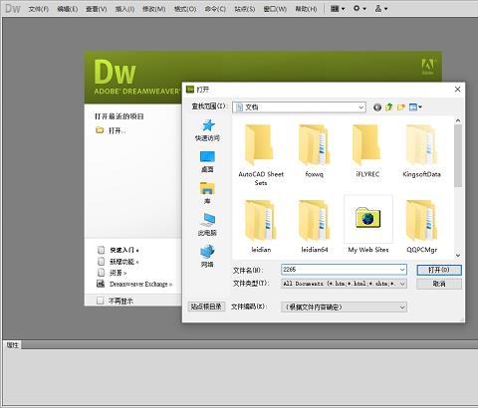The image size is (478, 408).
Task: Open the gear extend menu icon
Action: [359, 9]
